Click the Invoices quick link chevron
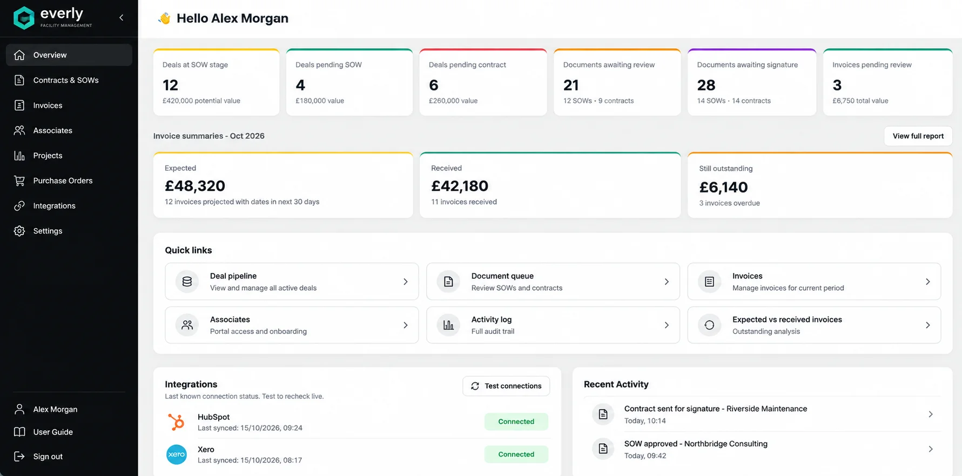This screenshot has width=962, height=476. point(928,281)
